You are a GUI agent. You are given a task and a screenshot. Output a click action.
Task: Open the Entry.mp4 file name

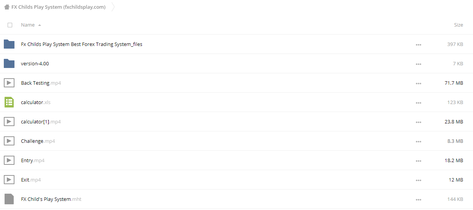click(33, 160)
